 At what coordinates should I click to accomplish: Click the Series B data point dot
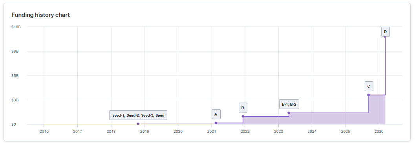(x=243, y=116)
